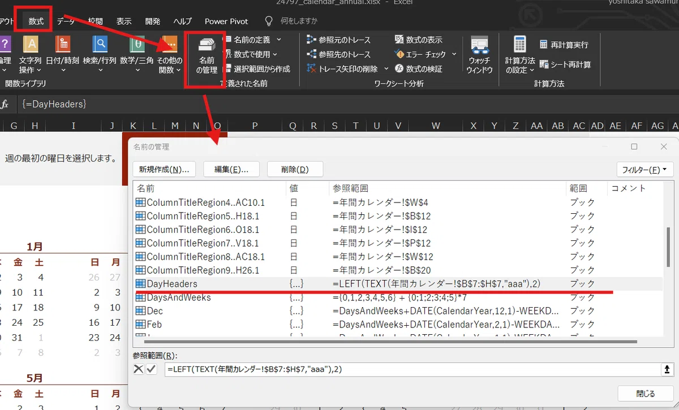The image size is (679, 410).
Task: Switch to the ヘルプ ribbon tab
Action: [x=182, y=21]
